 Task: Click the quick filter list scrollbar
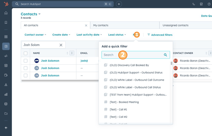(171, 63)
